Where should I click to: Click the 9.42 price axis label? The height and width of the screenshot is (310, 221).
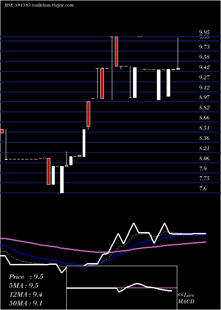(x=204, y=67)
